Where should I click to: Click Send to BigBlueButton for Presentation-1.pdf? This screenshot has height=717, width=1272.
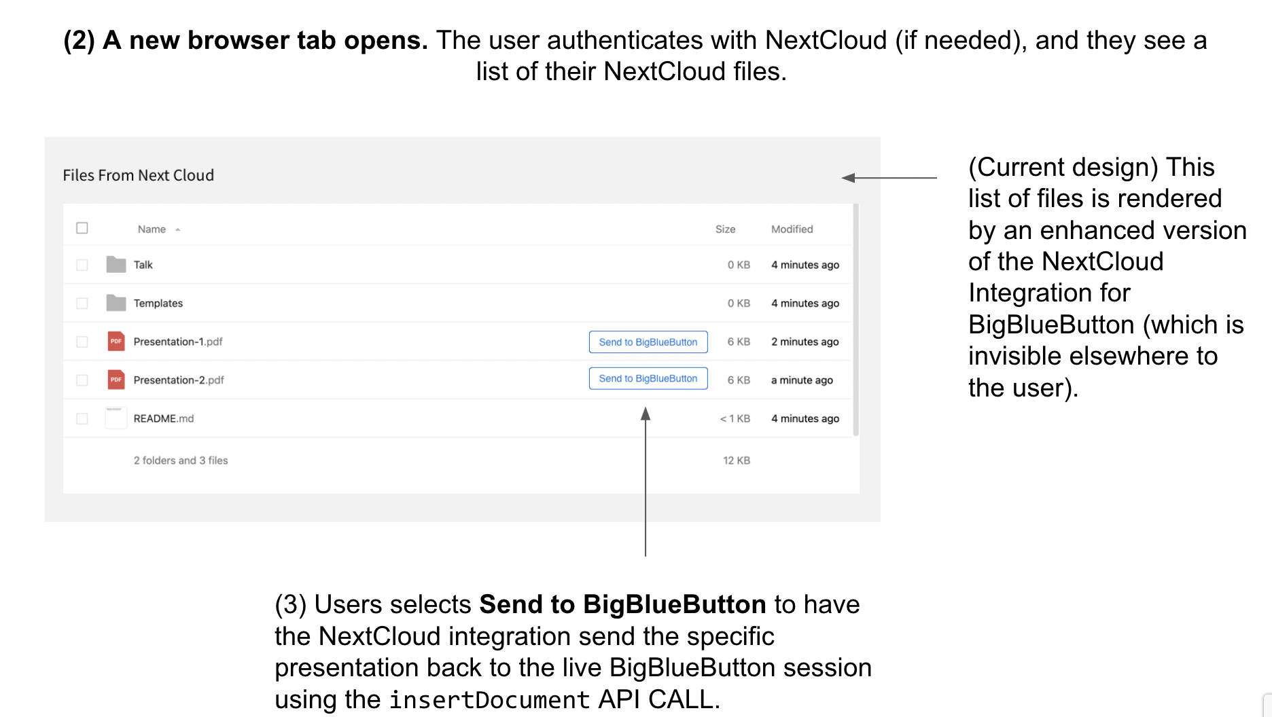[648, 342]
